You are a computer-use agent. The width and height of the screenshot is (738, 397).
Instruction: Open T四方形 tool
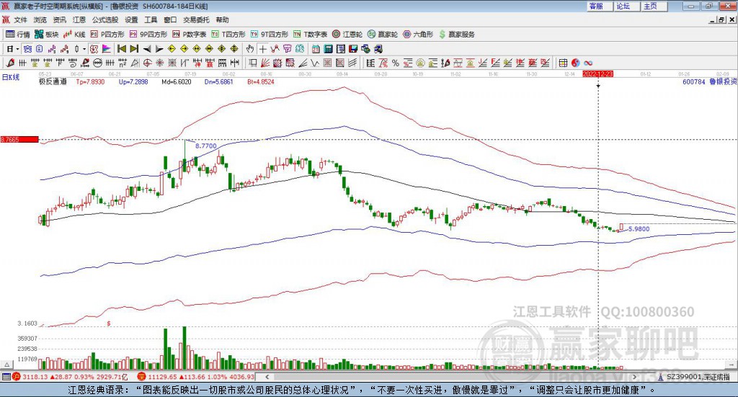click(228, 35)
